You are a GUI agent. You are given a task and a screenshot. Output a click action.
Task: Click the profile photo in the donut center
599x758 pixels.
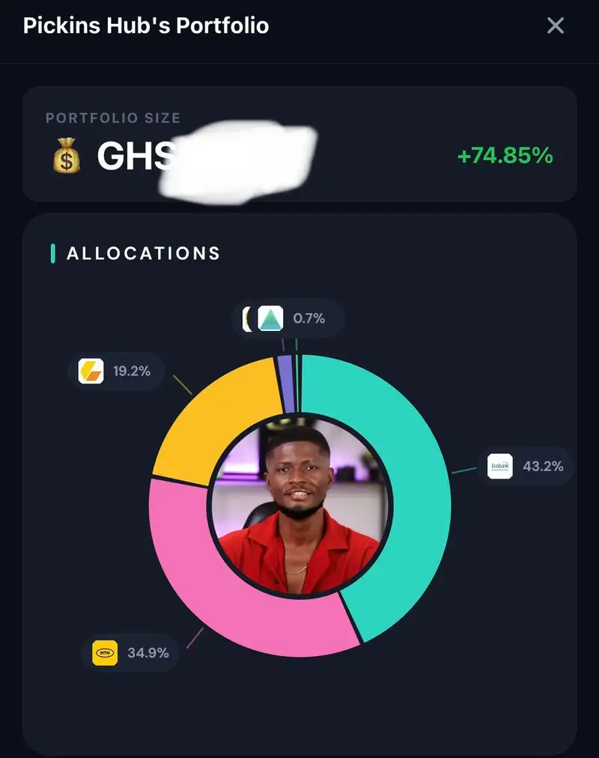300,506
